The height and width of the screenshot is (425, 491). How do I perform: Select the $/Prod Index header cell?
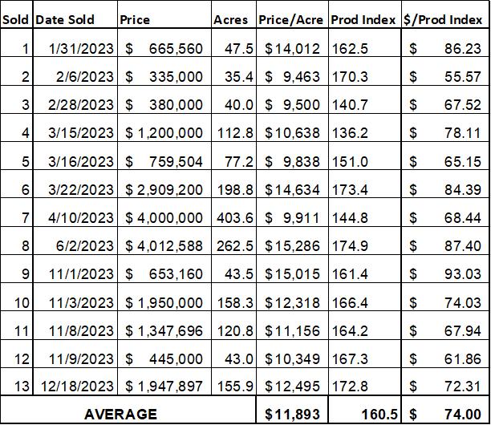tap(445, 19)
